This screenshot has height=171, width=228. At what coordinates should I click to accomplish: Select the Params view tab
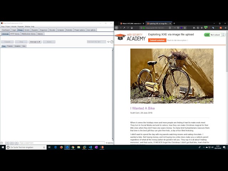coord(10,46)
